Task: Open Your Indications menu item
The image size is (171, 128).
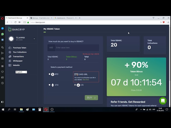Action: [20, 52]
